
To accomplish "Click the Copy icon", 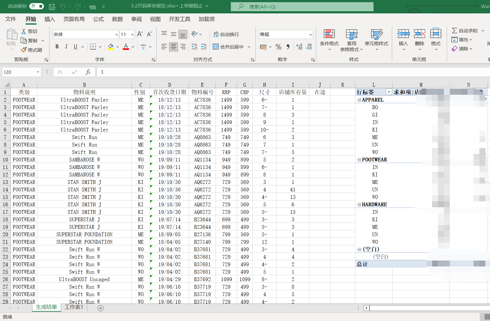I will (x=24, y=41).
